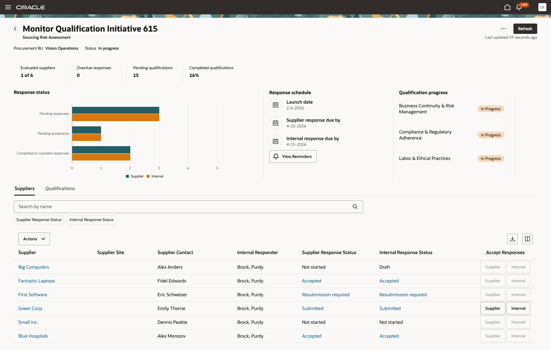This screenshot has height=350, width=551.
Task: Switch to the Qualifications tab
Action: coord(60,189)
